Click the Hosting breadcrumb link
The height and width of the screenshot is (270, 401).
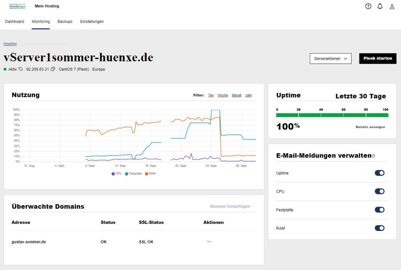point(10,44)
